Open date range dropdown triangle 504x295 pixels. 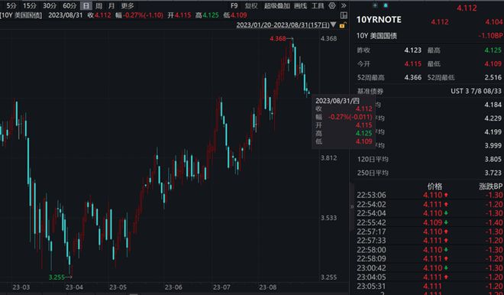point(333,24)
